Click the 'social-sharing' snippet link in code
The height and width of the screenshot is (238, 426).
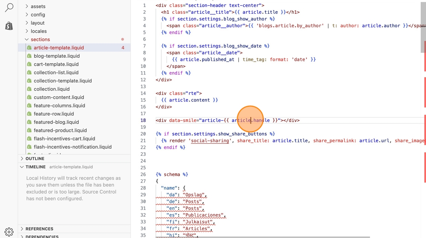click(210, 141)
